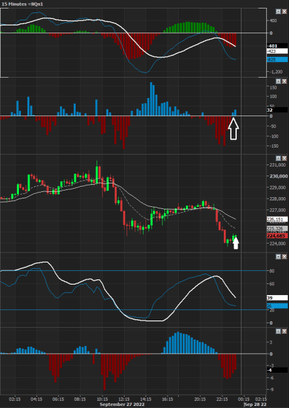Open the 15 Minutes =NQn1 chart title
289x408 pixels.
pos(22,4)
